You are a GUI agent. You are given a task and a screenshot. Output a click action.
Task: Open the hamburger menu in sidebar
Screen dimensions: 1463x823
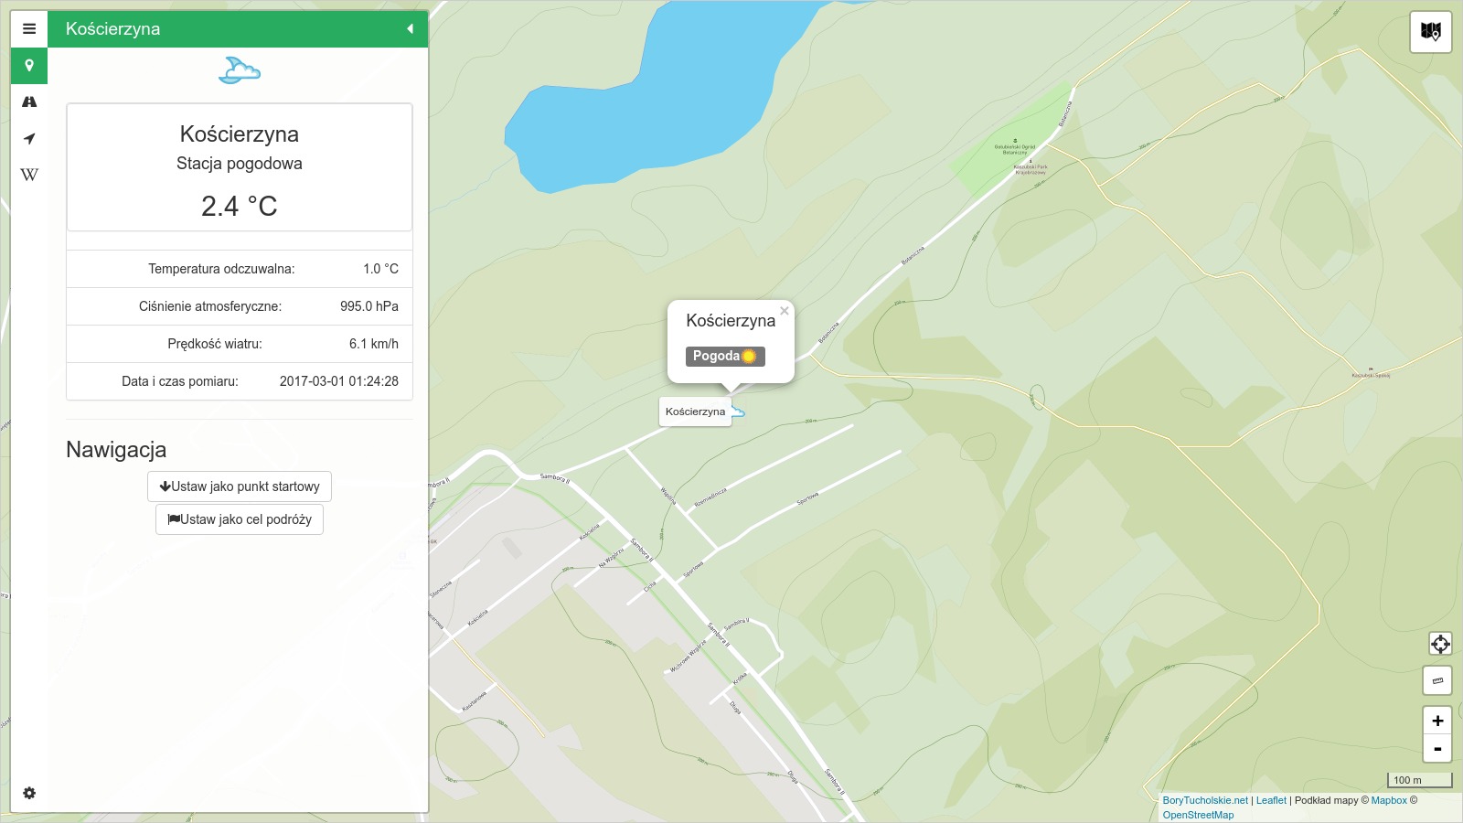click(29, 29)
